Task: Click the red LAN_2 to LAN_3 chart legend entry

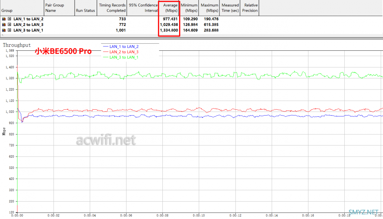Action: click(121, 52)
